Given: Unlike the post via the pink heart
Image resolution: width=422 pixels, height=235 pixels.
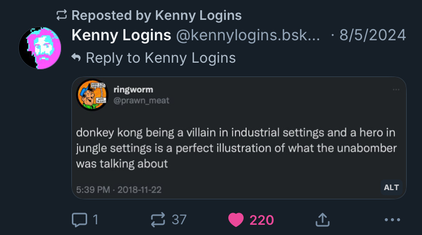Looking at the screenshot, I should coord(236,220).
